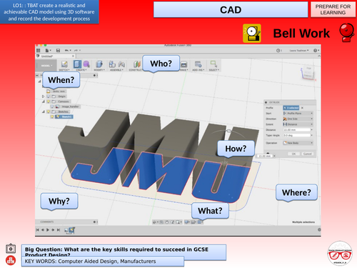
Task: Click the Pan hand navigation icon
Action: tap(167, 222)
